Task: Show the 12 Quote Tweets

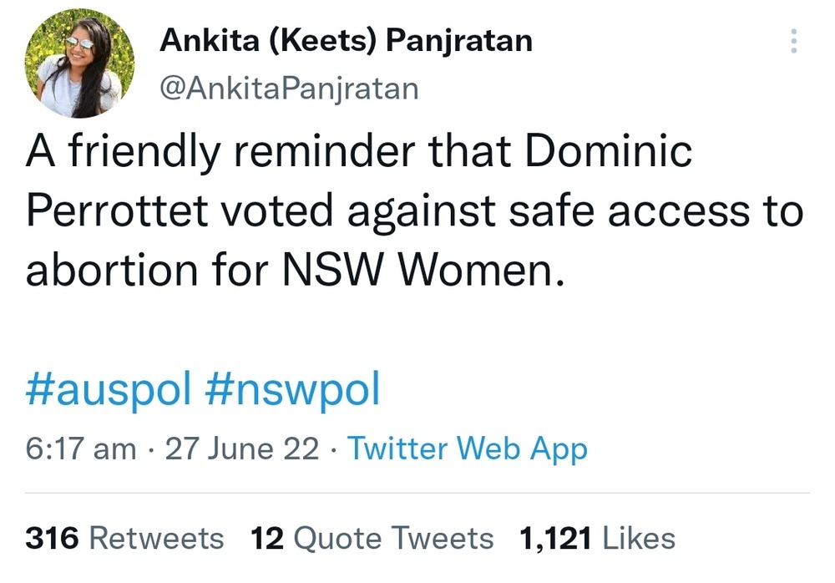Action: coord(372,538)
